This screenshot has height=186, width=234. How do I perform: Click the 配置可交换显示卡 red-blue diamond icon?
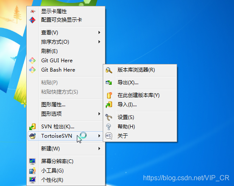coord(32,20)
